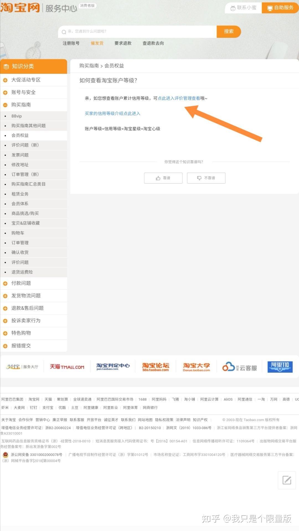Select 租赁业务 in the sidebar

point(33,194)
